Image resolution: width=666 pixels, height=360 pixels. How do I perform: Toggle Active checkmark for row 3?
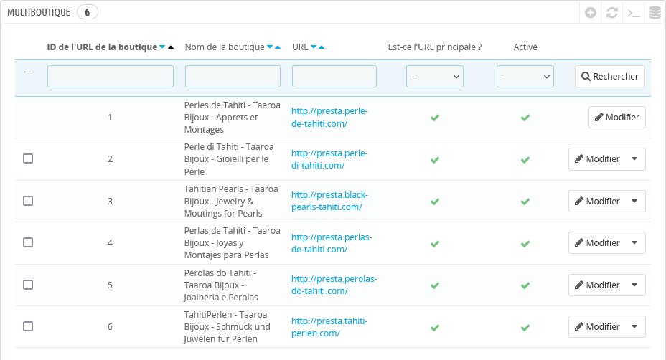pyautogui.click(x=525, y=202)
